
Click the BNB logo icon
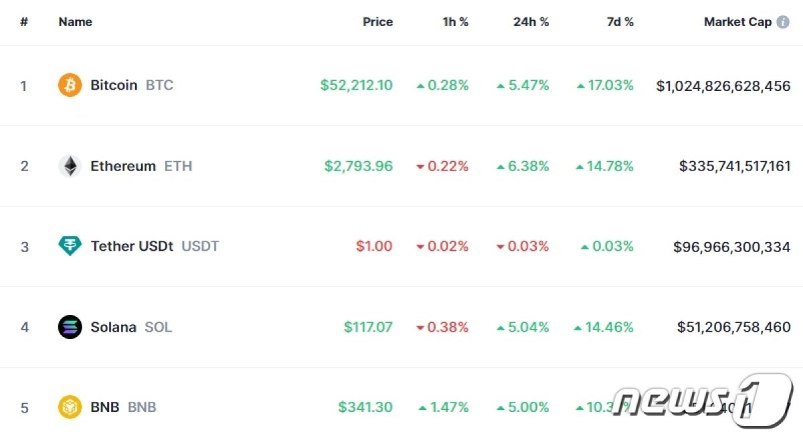pos(70,407)
